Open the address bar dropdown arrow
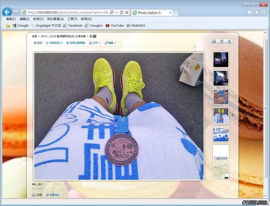This screenshot has height=206, width=270. (x=117, y=12)
